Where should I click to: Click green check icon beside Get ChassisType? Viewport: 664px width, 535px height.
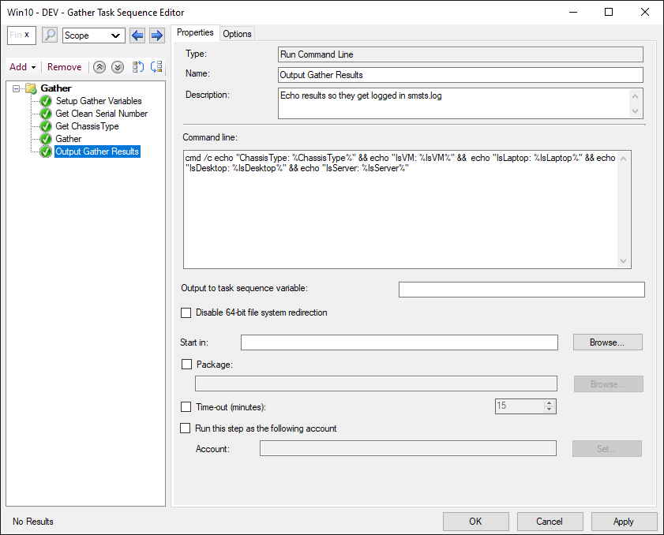(x=46, y=126)
